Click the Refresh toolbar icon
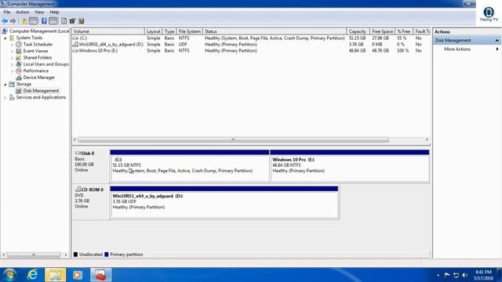502x282 pixels. (x=64, y=21)
